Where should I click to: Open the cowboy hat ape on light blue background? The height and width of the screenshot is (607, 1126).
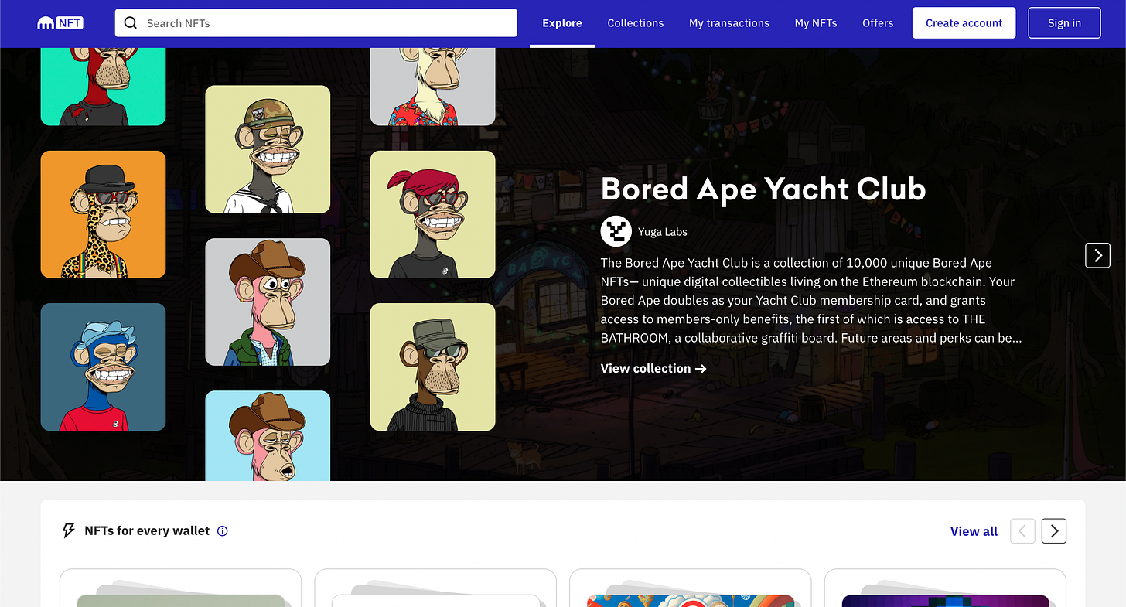268,435
